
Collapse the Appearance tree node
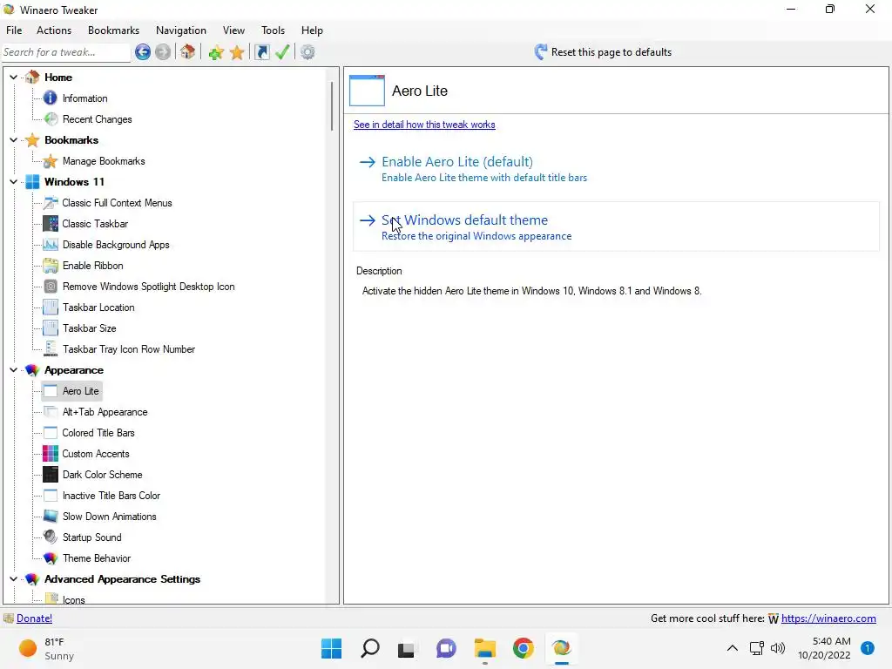pyautogui.click(x=14, y=369)
